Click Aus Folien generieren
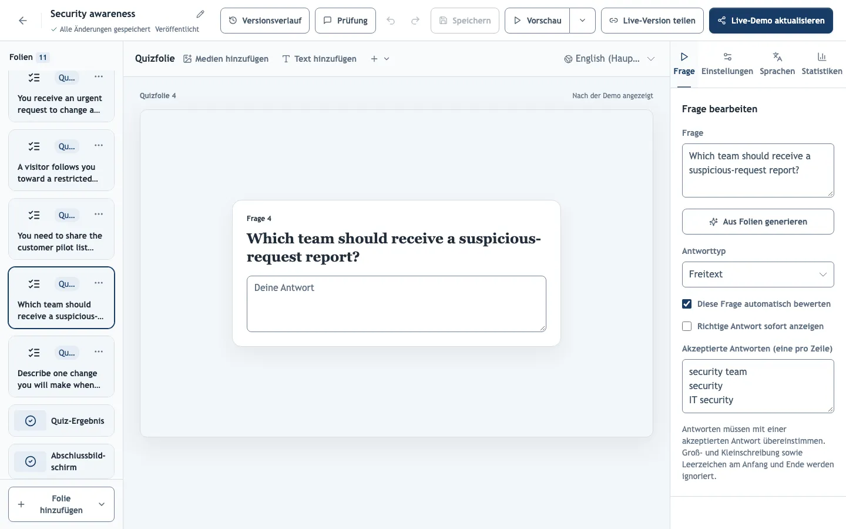 click(758, 222)
